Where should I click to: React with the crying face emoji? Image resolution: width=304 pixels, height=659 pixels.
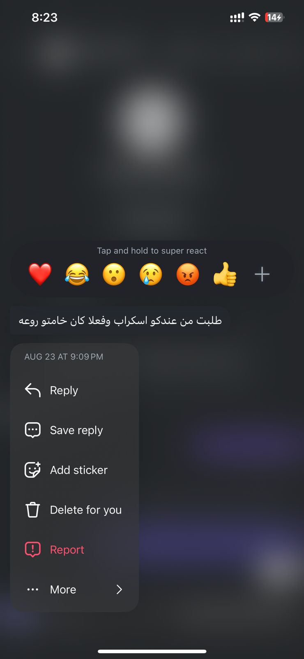tap(151, 274)
